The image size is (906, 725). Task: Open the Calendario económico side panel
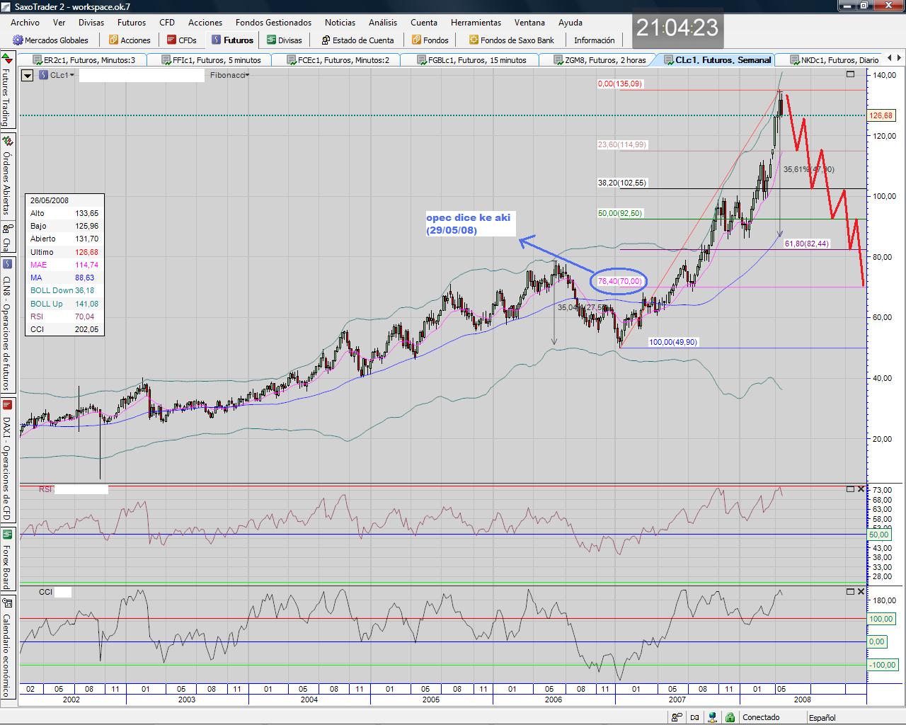[6, 649]
